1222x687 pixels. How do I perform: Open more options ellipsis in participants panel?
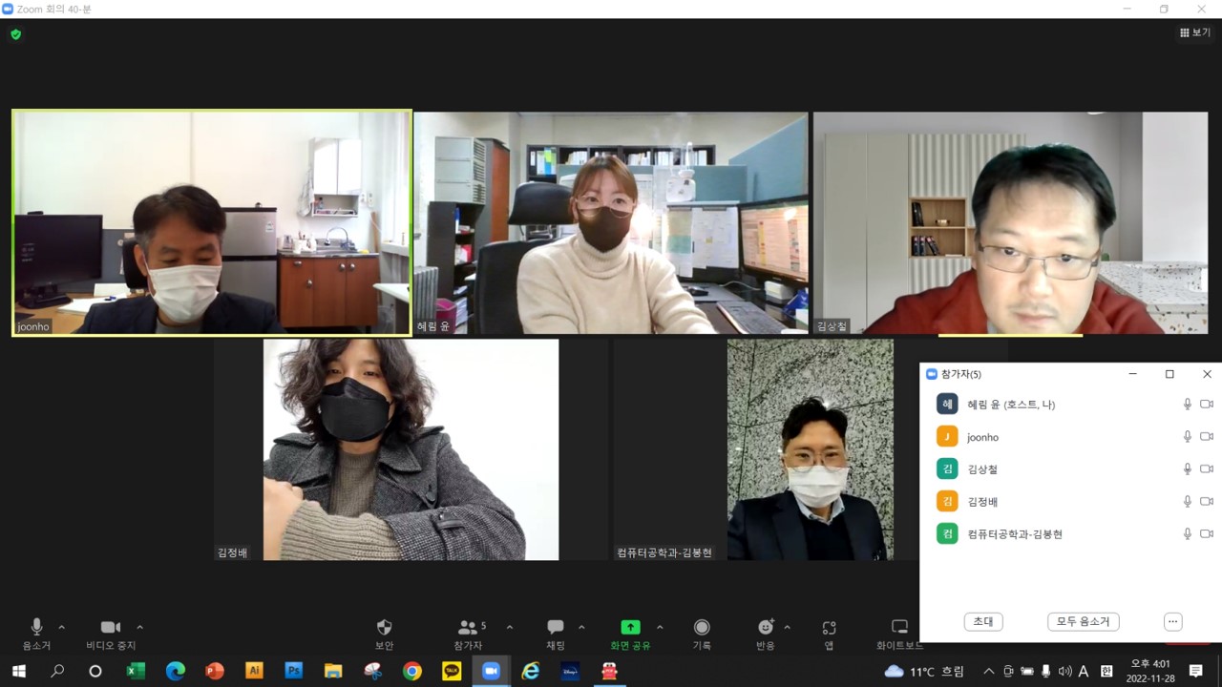1173,621
